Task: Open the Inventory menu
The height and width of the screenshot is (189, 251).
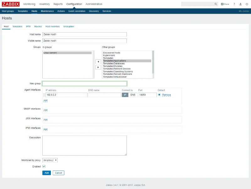Action: coord(44,4)
